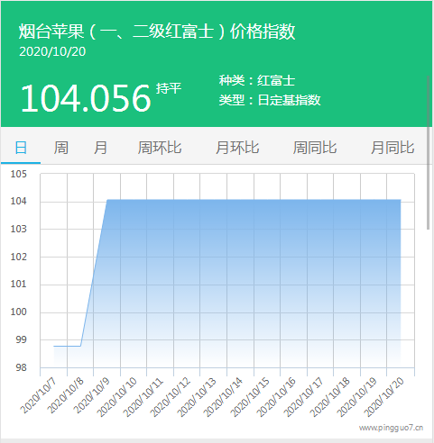Select the 日 daily tab
This screenshot has width=434, height=443.
21,148
